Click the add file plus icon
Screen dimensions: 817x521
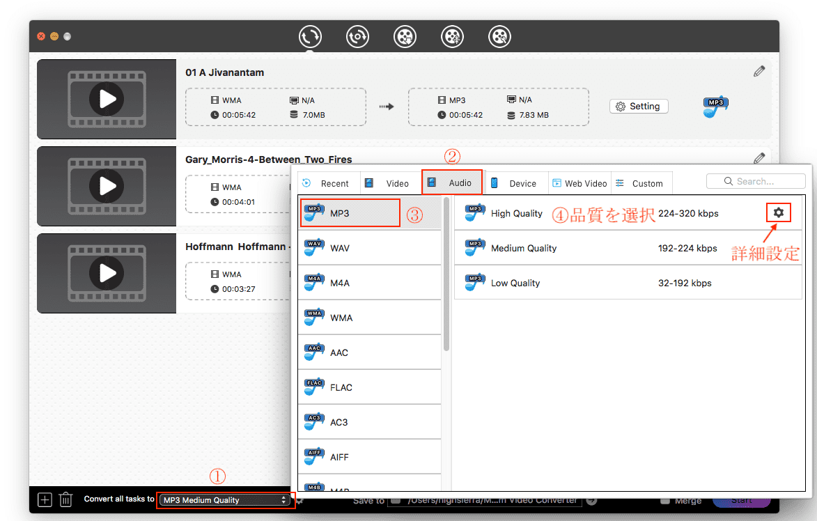tap(45, 499)
